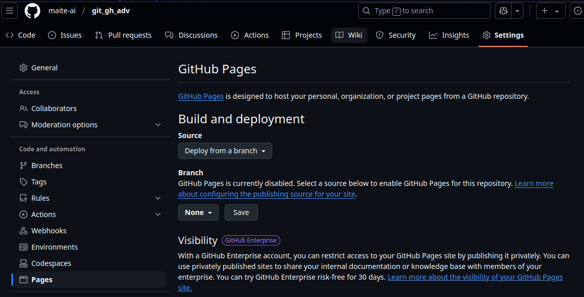The height and width of the screenshot is (297, 584).
Task: Click the Codespaces icon
Action: 23,263
